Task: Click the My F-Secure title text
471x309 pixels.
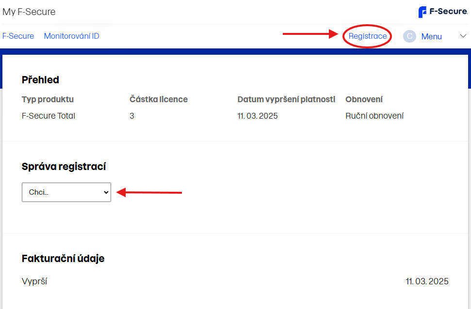Action: coord(29,12)
